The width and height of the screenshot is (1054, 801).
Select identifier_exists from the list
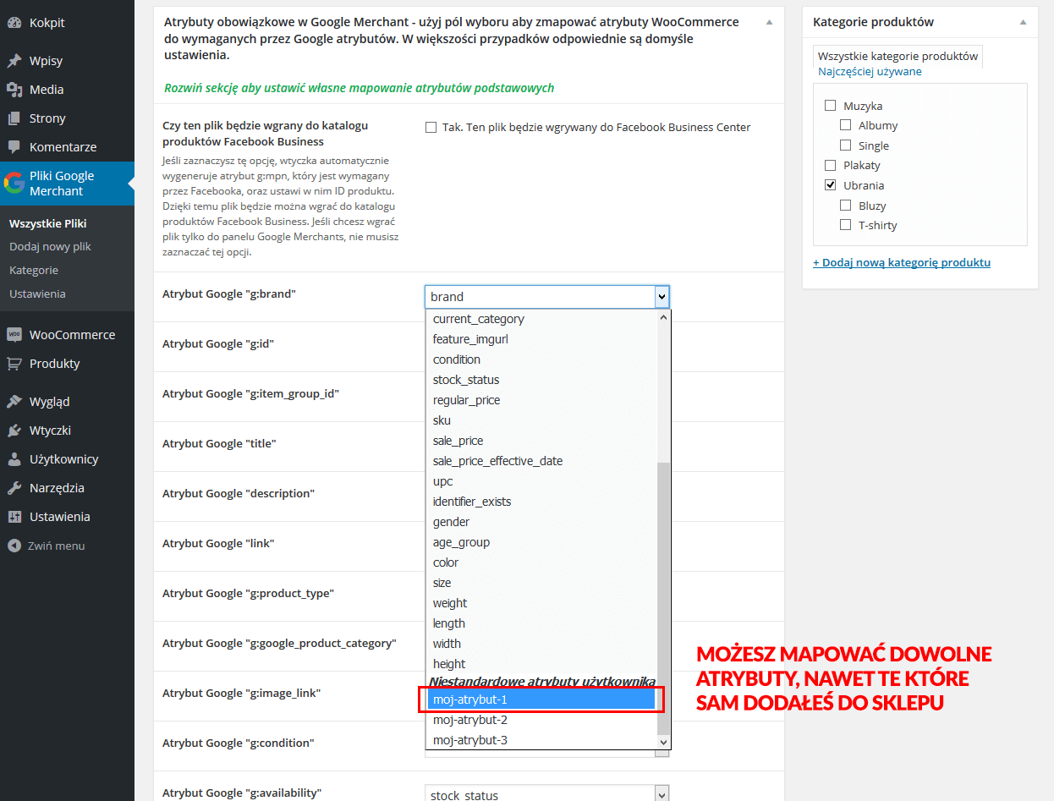click(541, 502)
